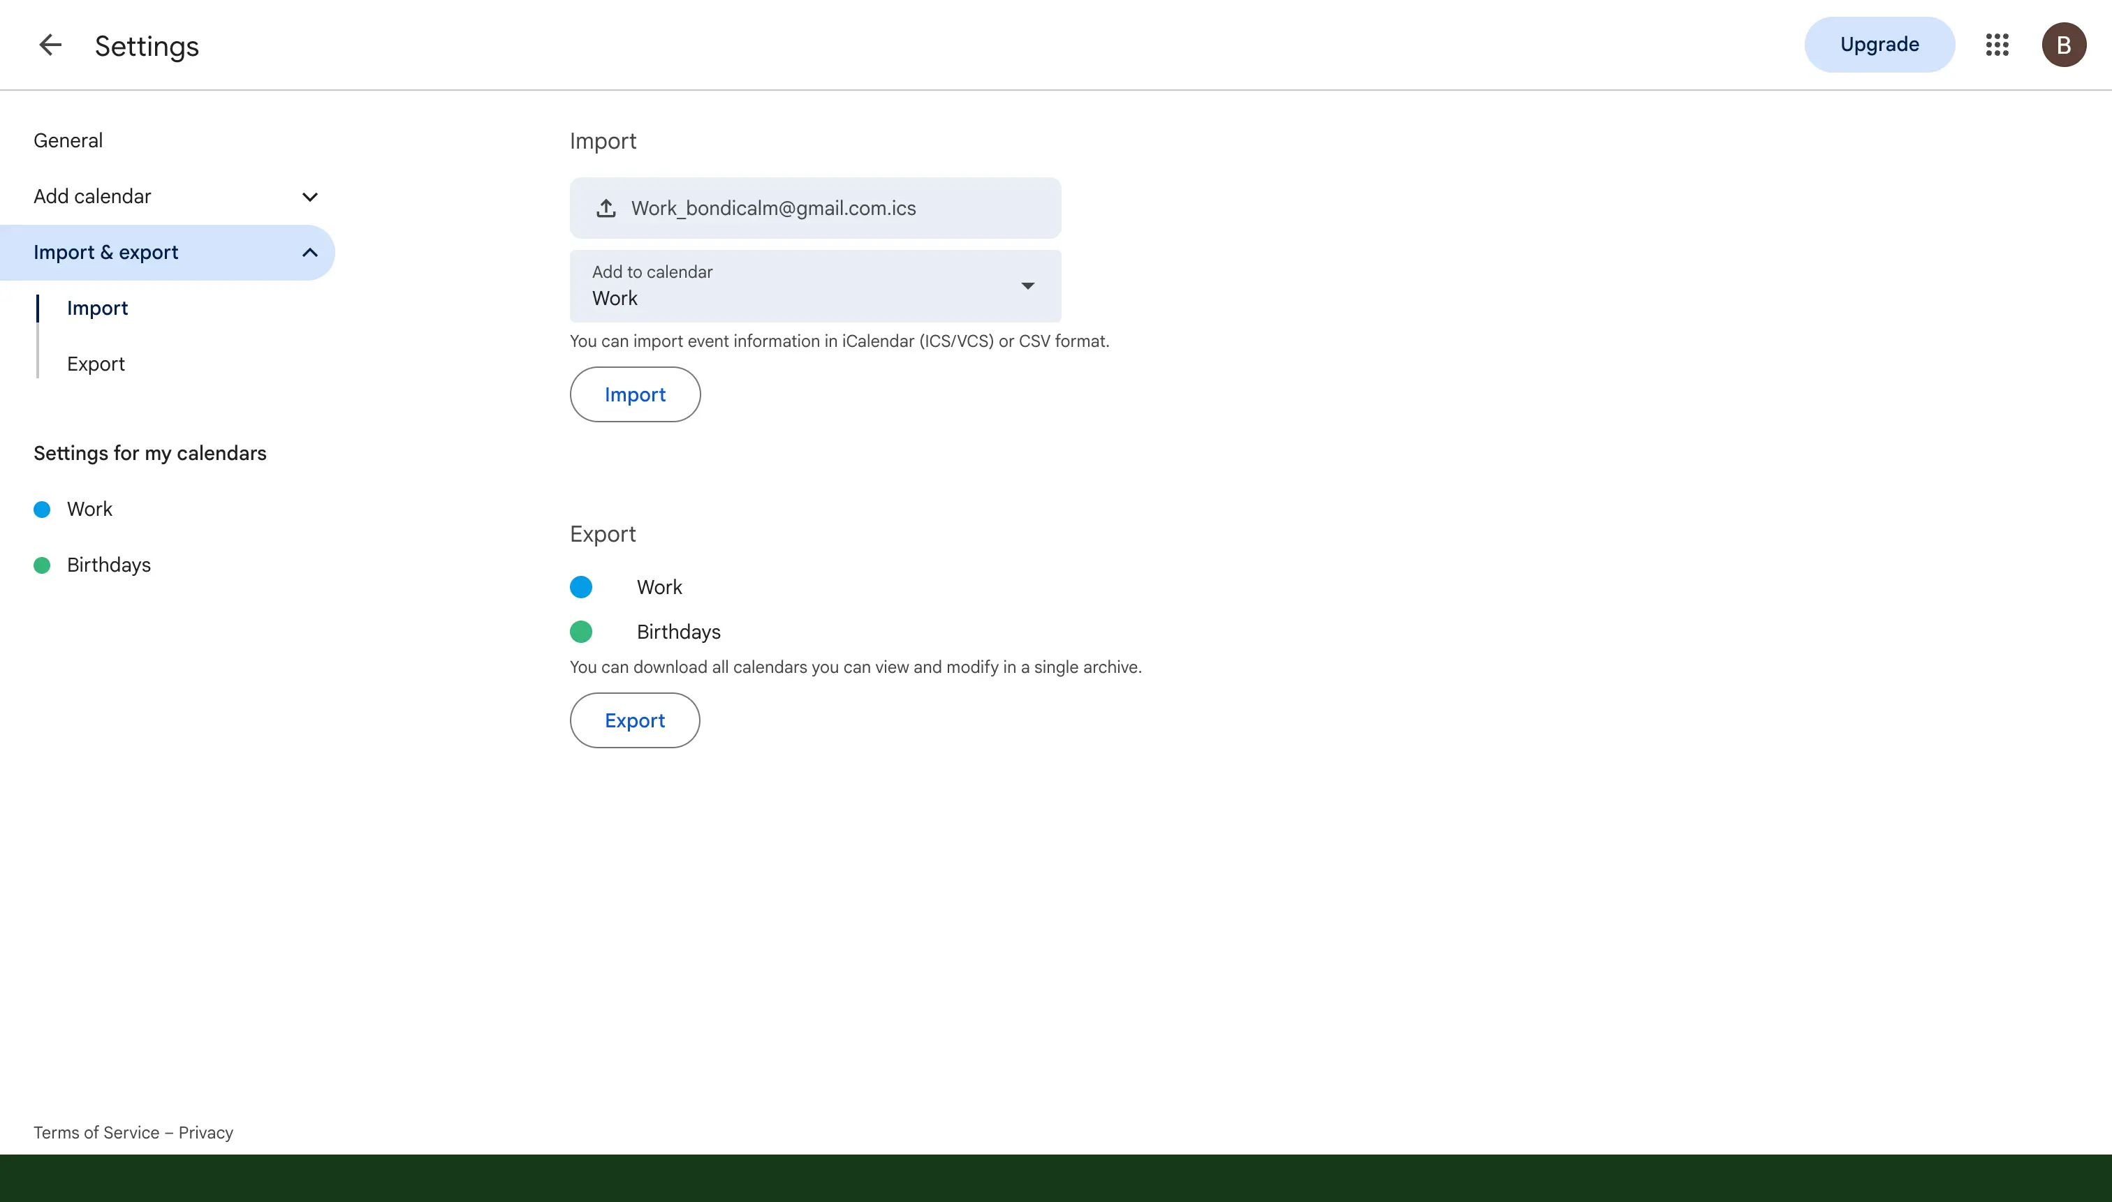Viewport: 2112px width, 1202px height.
Task: Click the Add to calendar dropdown arrow
Action: click(1027, 285)
